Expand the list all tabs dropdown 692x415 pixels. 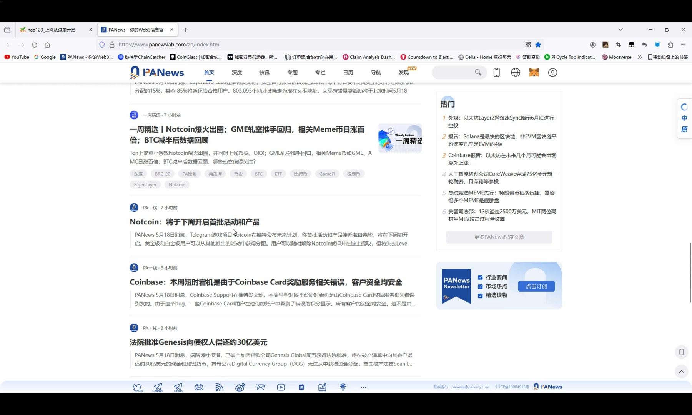[x=620, y=30]
